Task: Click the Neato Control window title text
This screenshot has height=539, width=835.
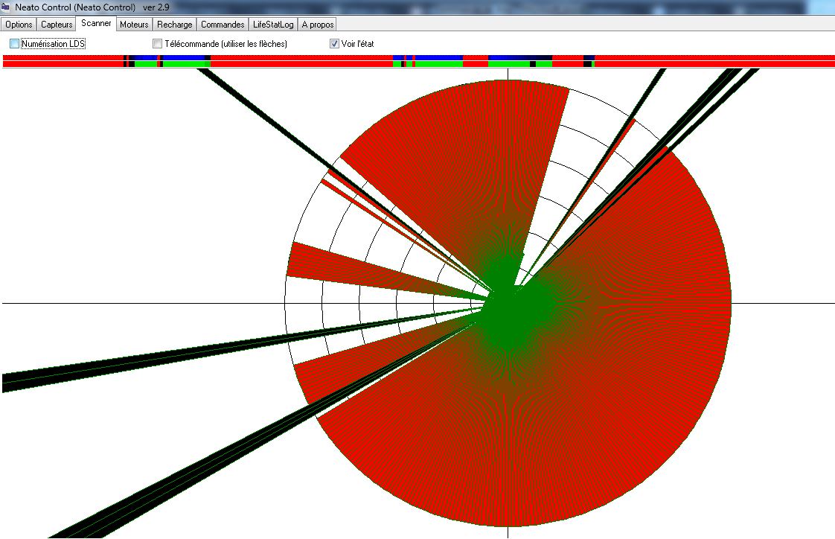Action: tap(74, 7)
